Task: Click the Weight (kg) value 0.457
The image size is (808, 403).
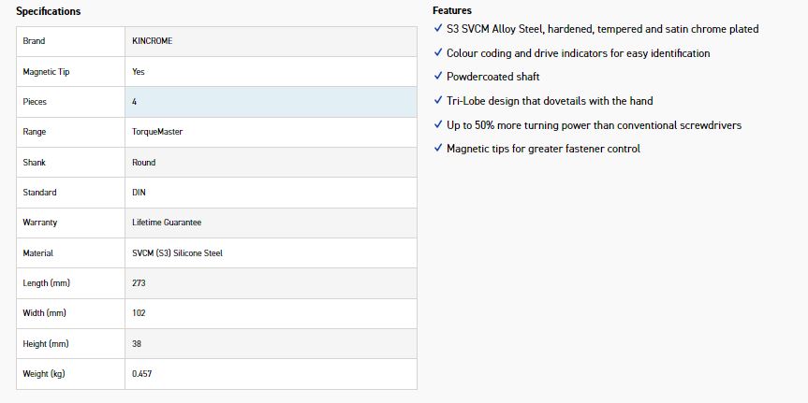Action: [x=141, y=374]
